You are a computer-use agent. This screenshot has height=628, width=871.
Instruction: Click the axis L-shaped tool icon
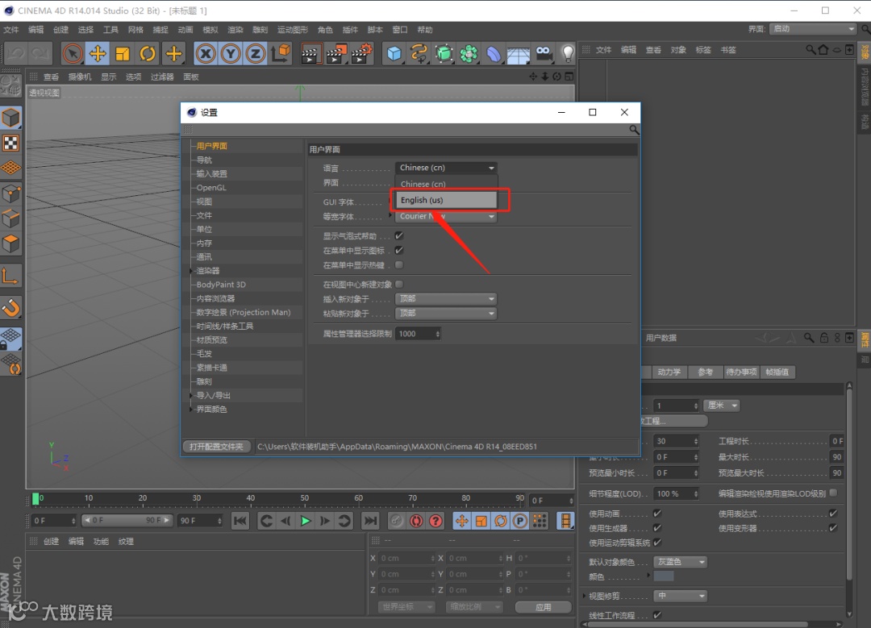tap(11, 276)
